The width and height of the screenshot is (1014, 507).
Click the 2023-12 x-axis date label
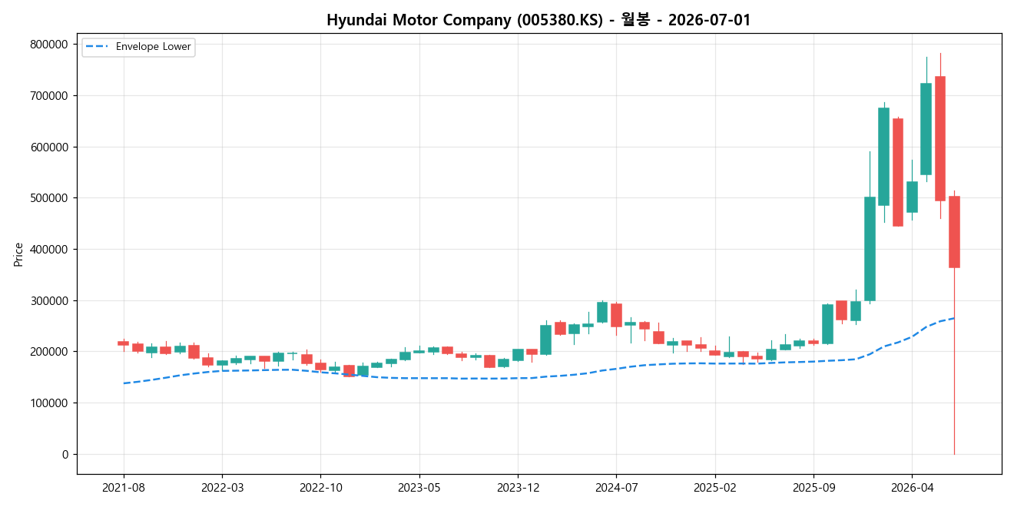pos(518,488)
